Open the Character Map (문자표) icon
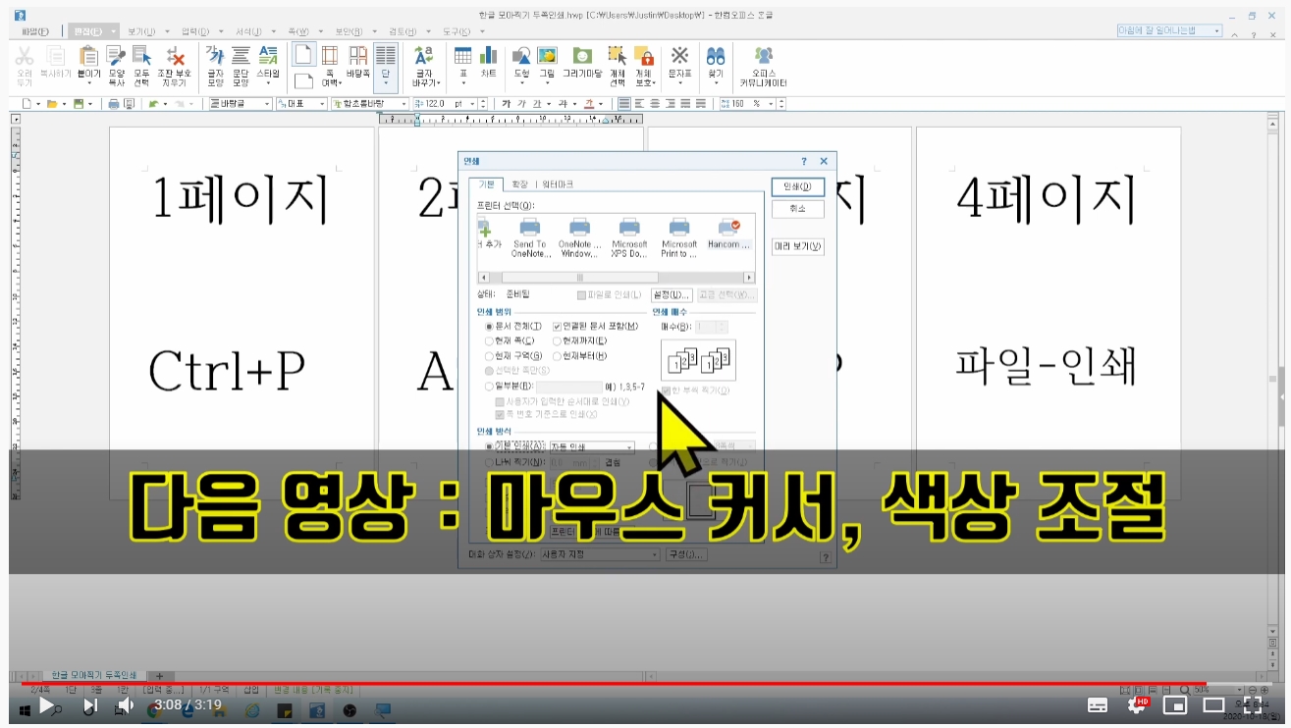Viewport: 1291px width, 728px height. coord(679,56)
